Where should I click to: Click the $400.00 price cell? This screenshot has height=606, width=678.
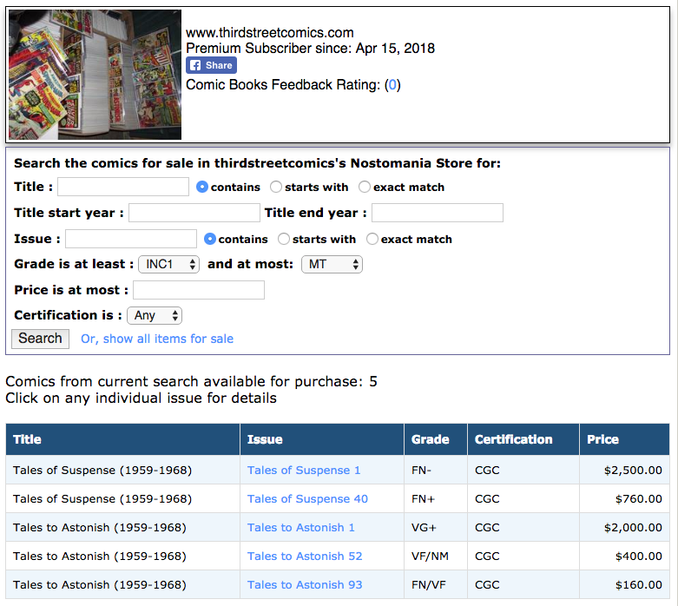point(624,556)
